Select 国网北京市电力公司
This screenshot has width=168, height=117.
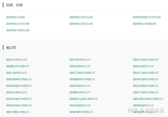pos(17,60)
